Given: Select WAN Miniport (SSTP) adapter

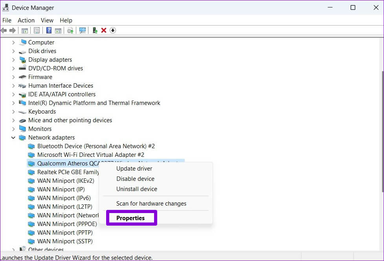Looking at the screenshot, I should tap(65, 241).
